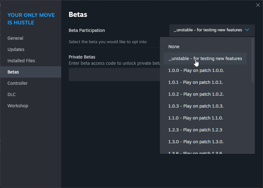Click the Beta Participation label
263x188 pixels.
coord(87,30)
